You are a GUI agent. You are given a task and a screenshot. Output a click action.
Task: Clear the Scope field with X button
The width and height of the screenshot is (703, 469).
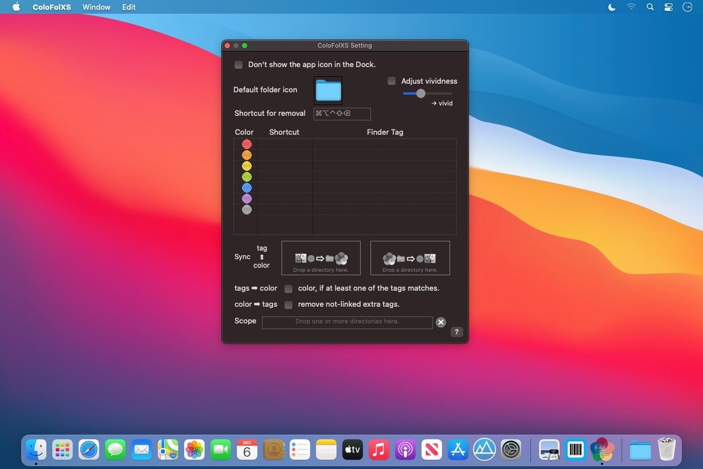point(440,322)
